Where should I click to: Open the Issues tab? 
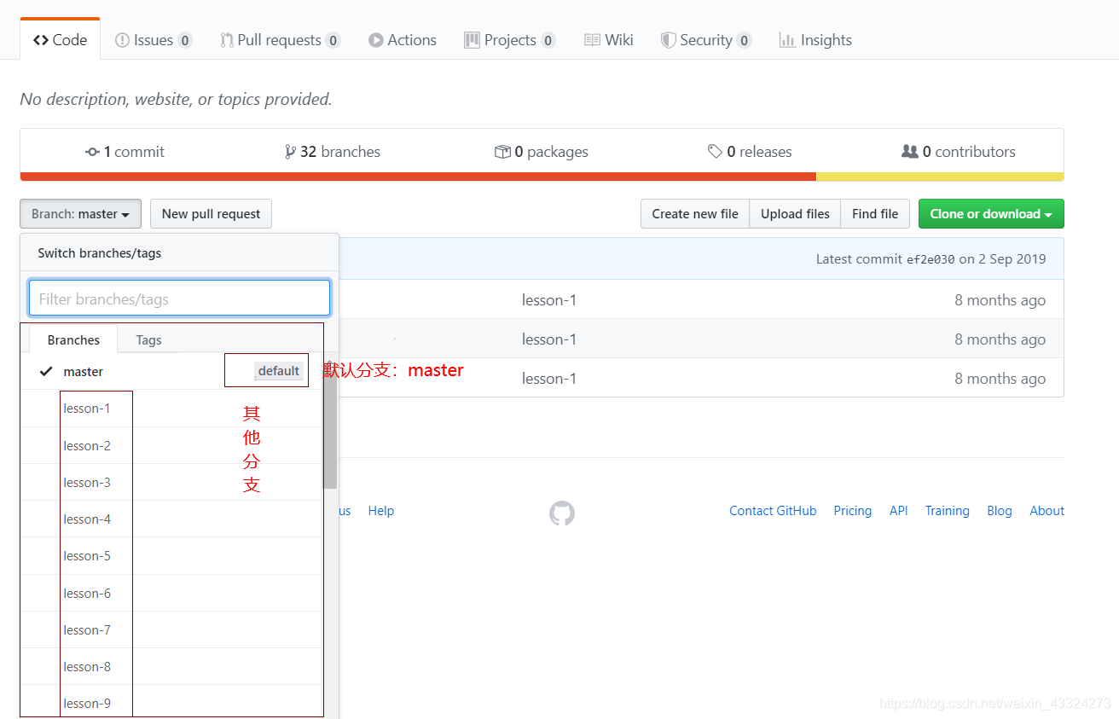(x=154, y=40)
